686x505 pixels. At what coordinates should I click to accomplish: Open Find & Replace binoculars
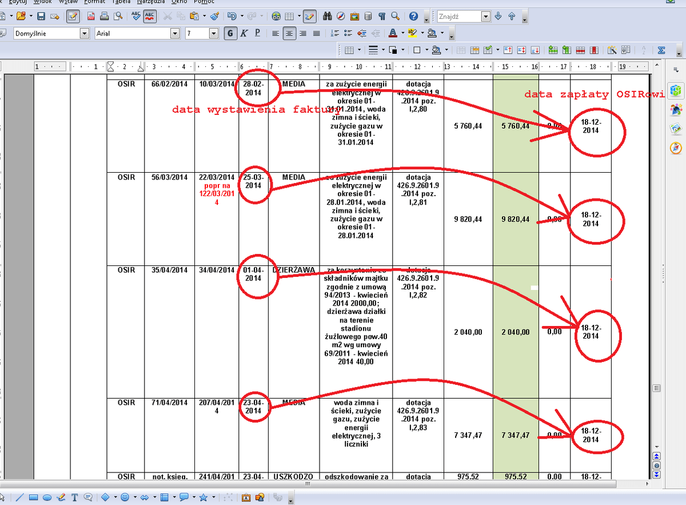(x=328, y=16)
